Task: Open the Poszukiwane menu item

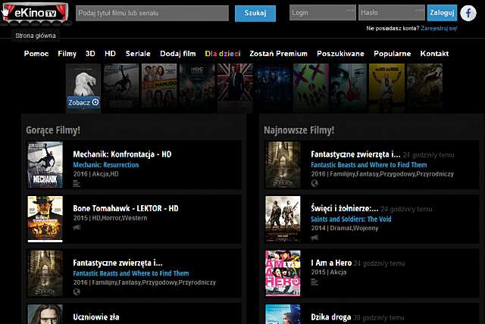Action: point(340,54)
